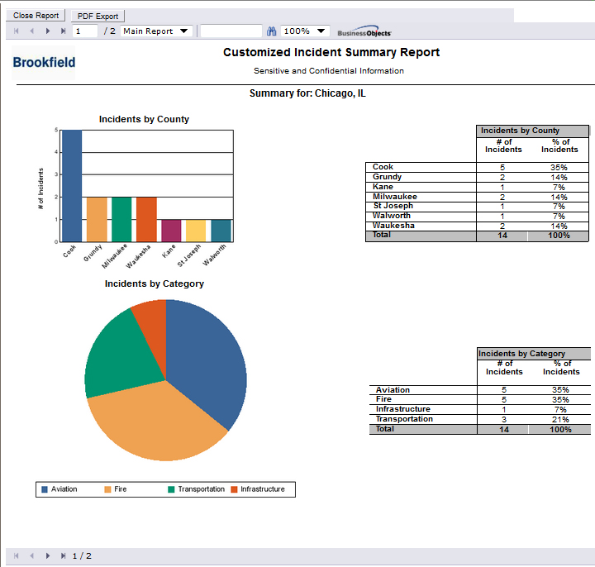Open the 100% zoom level dropdown
Image resolution: width=595 pixels, height=567 pixels.
(305, 31)
